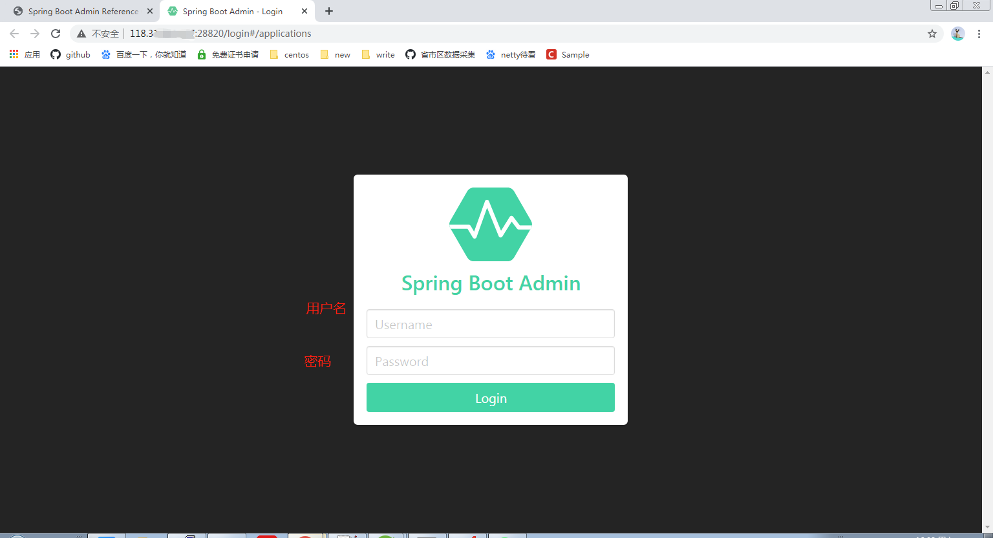Close the Spring Boot Admin Reference tab

(150, 11)
